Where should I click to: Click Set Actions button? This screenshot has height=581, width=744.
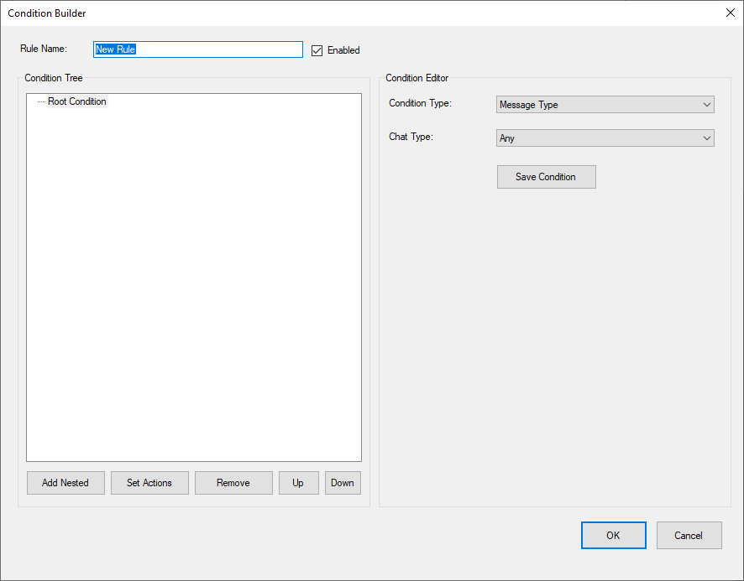(x=149, y=483)
